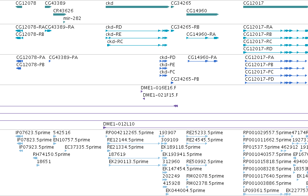
Task: Select EST EC37335.5prime
Action: 83,147
